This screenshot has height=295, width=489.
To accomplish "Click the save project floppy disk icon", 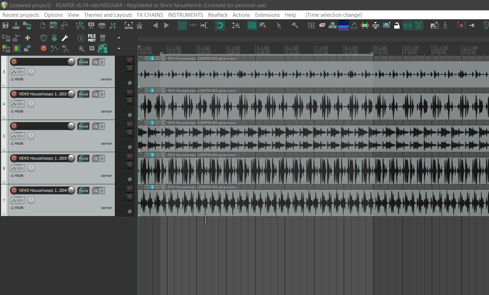I will (5, 25).
